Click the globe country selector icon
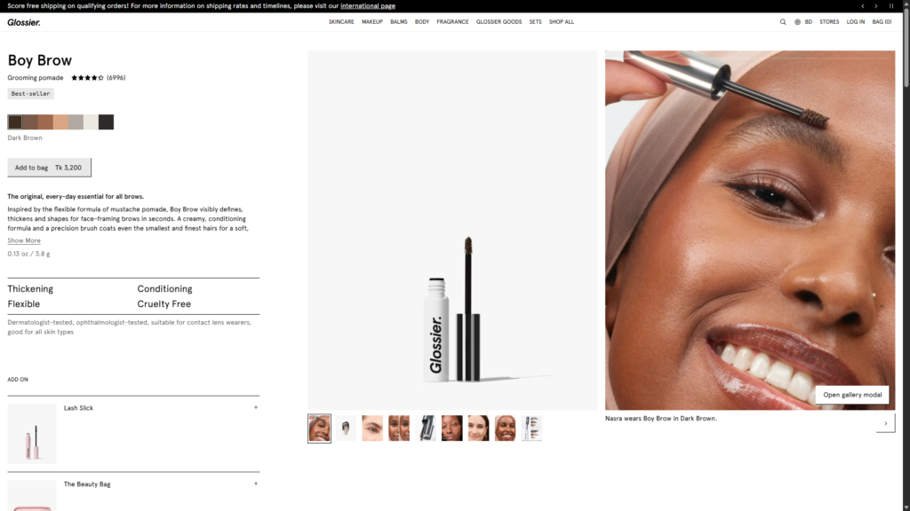 click(797, 22)
